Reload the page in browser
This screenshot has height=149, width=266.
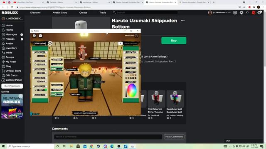tap(12, 7)
